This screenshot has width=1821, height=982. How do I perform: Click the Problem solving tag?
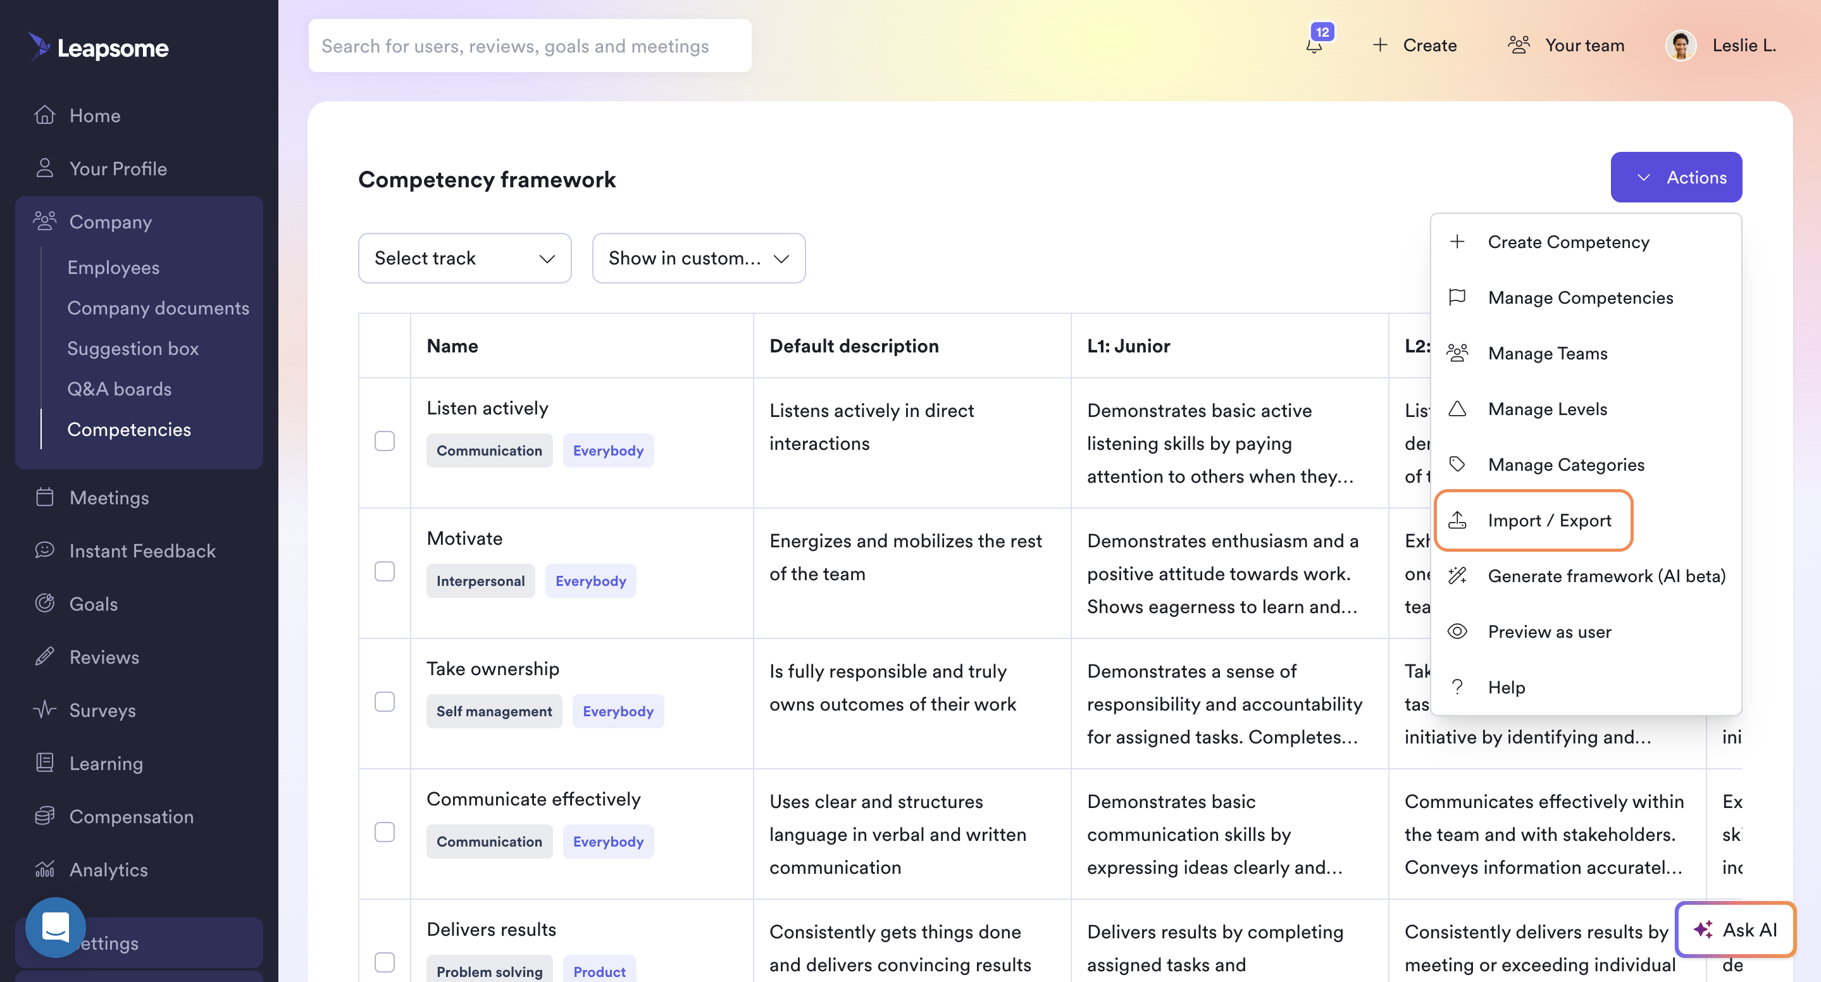coord(489,971)
